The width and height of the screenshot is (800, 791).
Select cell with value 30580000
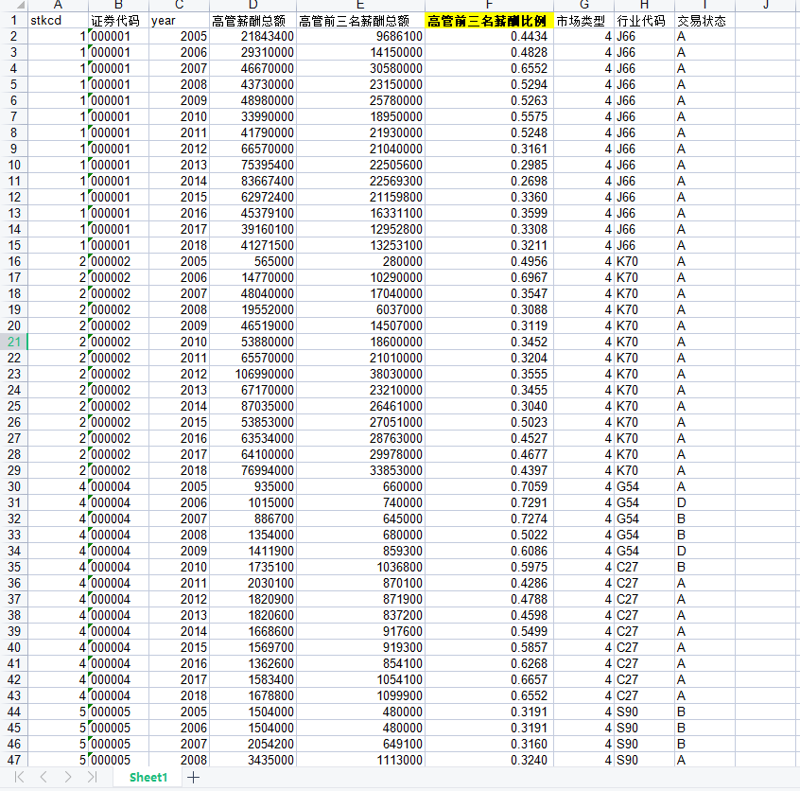click(x=360, y=68)
